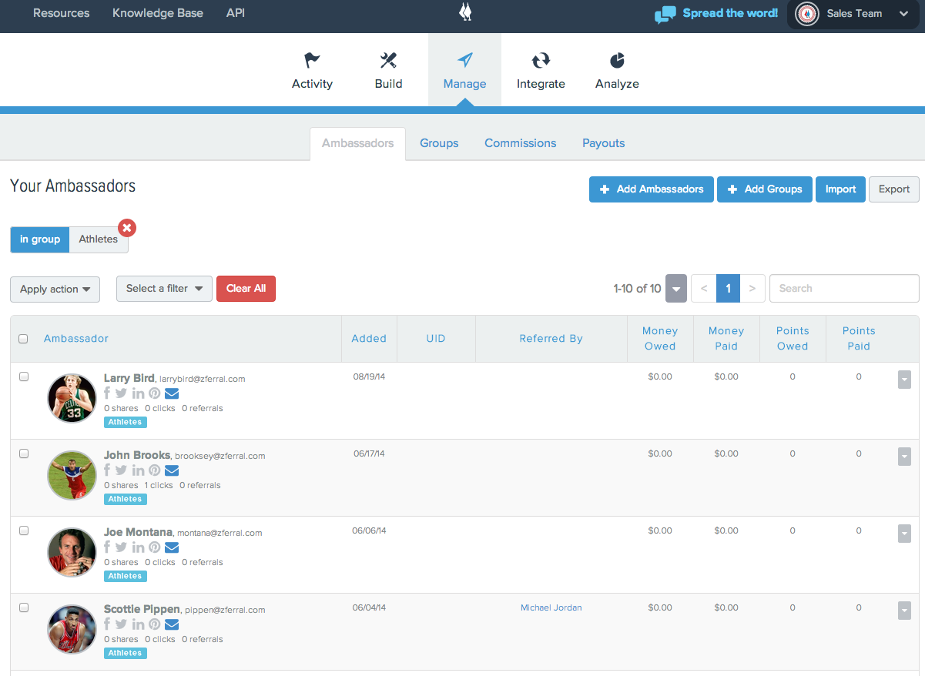925x676 pixels.
Task: Click Scottie Pippen's LinkedIn icon
Action: tap(138, 624)
